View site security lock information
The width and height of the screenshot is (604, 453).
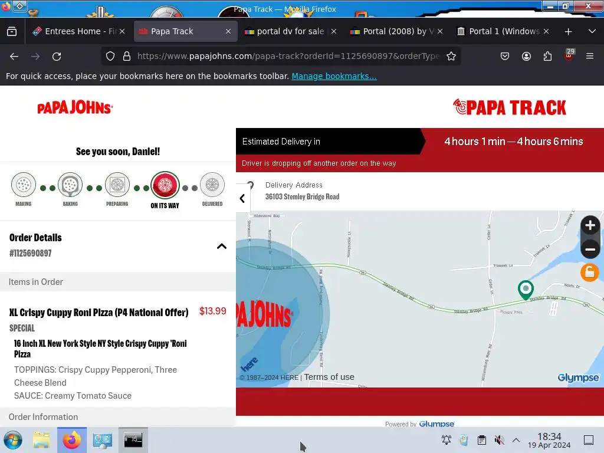tap(127, 56)
